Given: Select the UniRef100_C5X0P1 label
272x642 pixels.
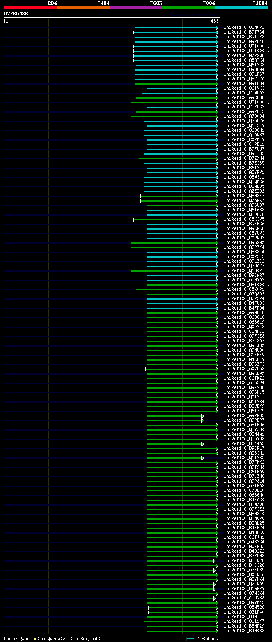Looking at the screenshot, I should tap(244, 289).
